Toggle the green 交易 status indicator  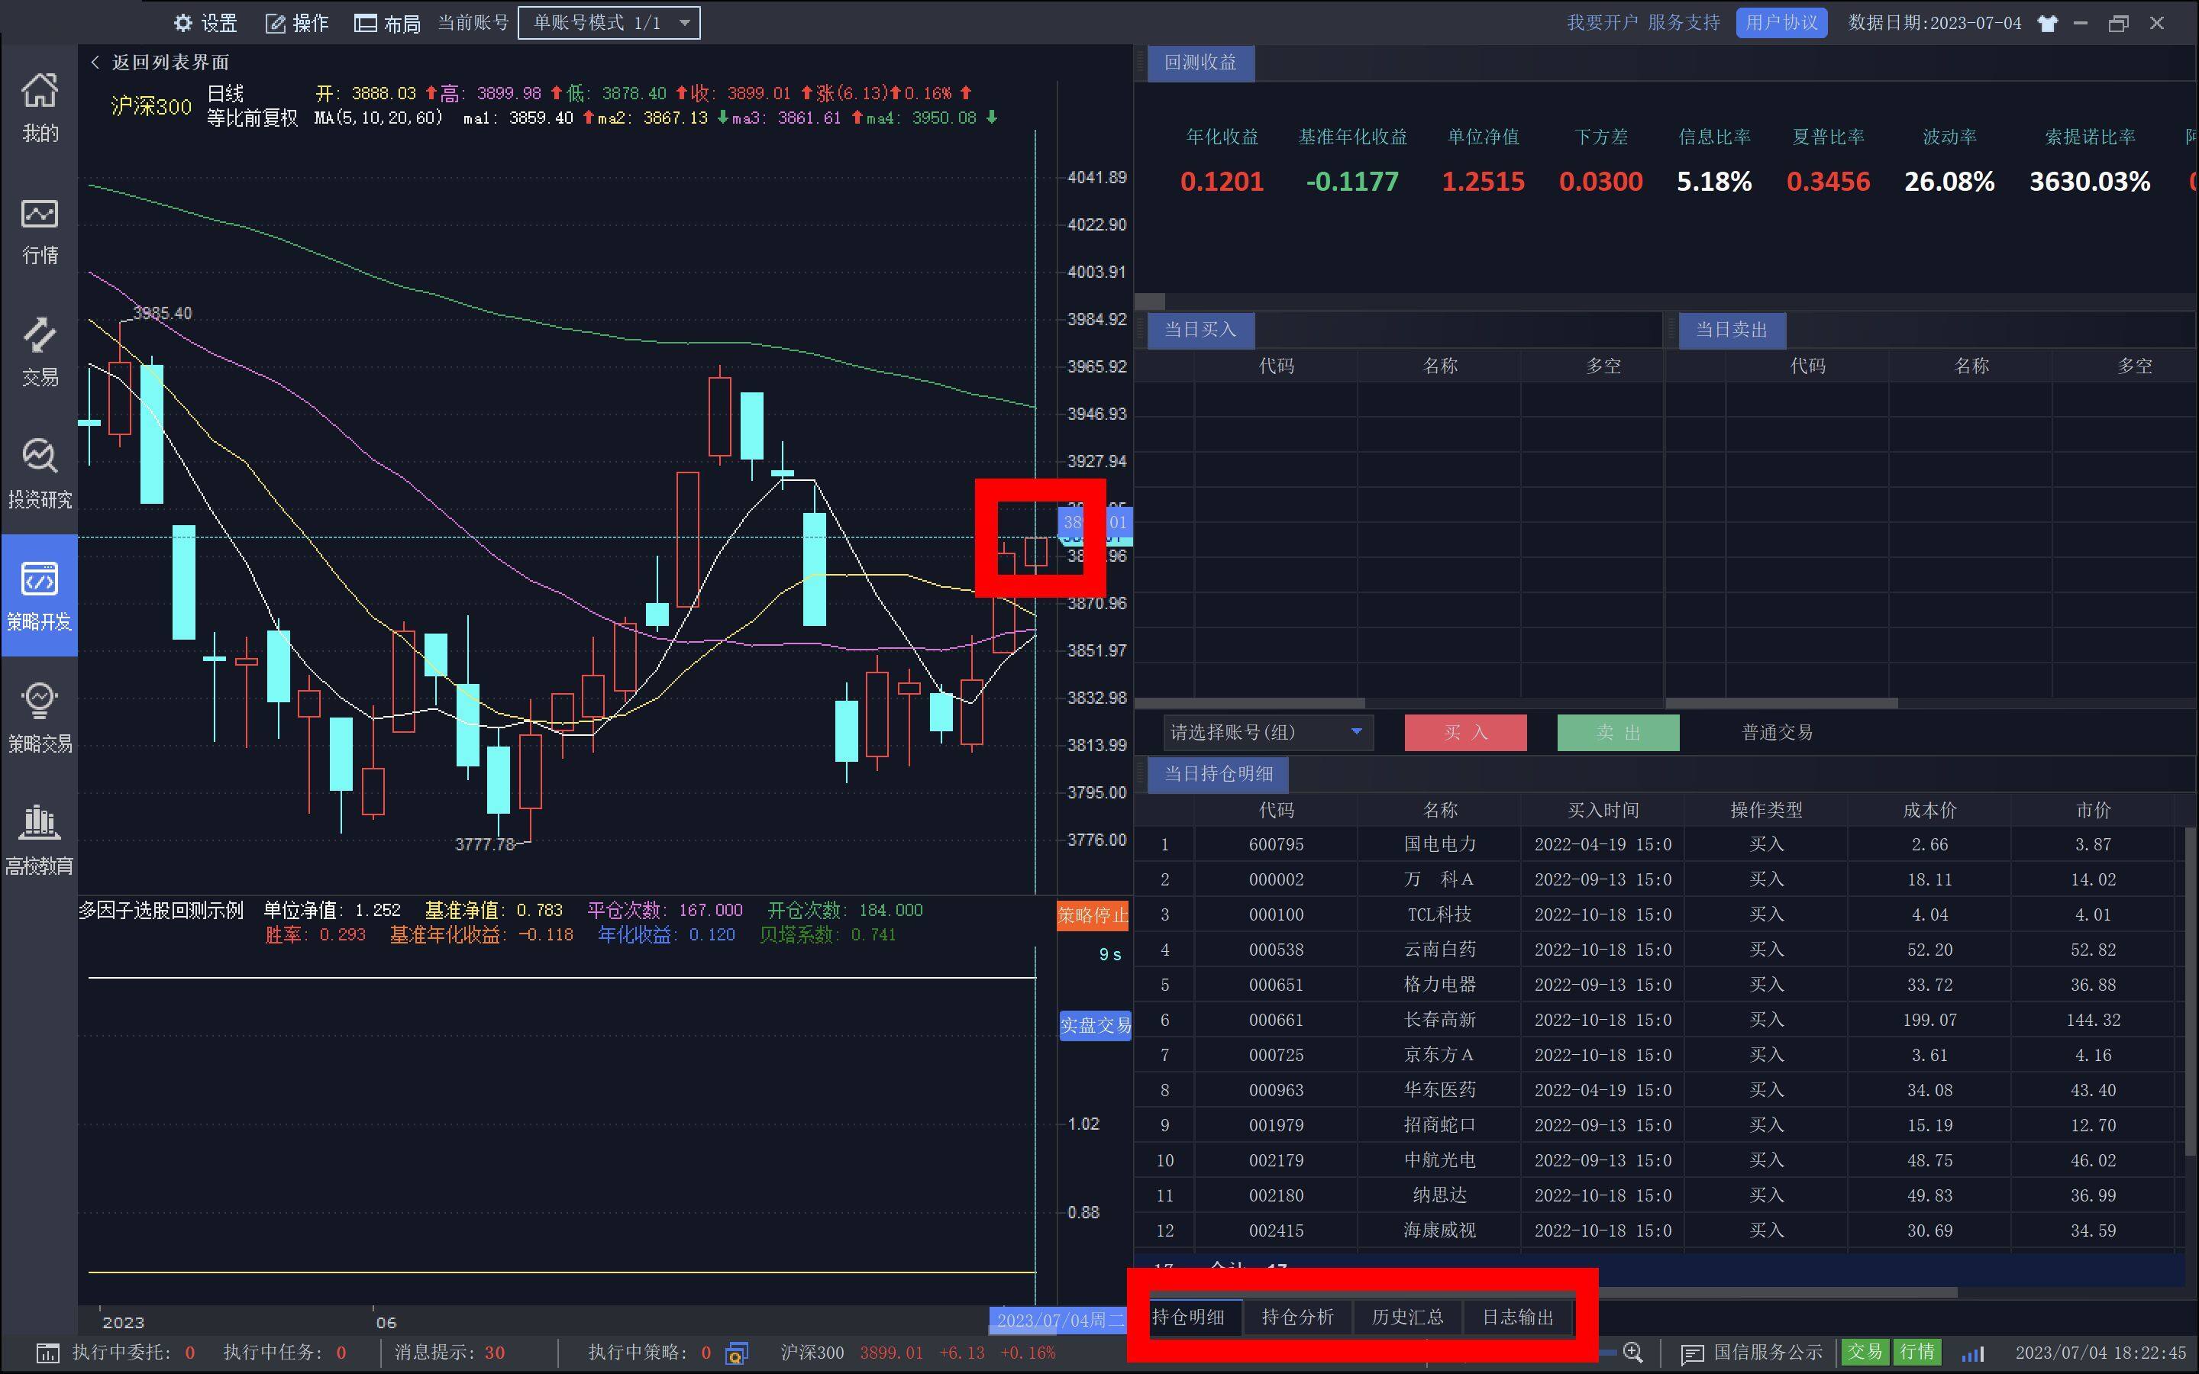[1864, 1352]
